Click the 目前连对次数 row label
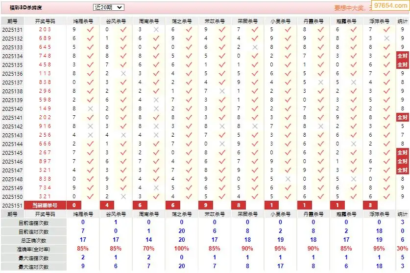 coord(33,232)
